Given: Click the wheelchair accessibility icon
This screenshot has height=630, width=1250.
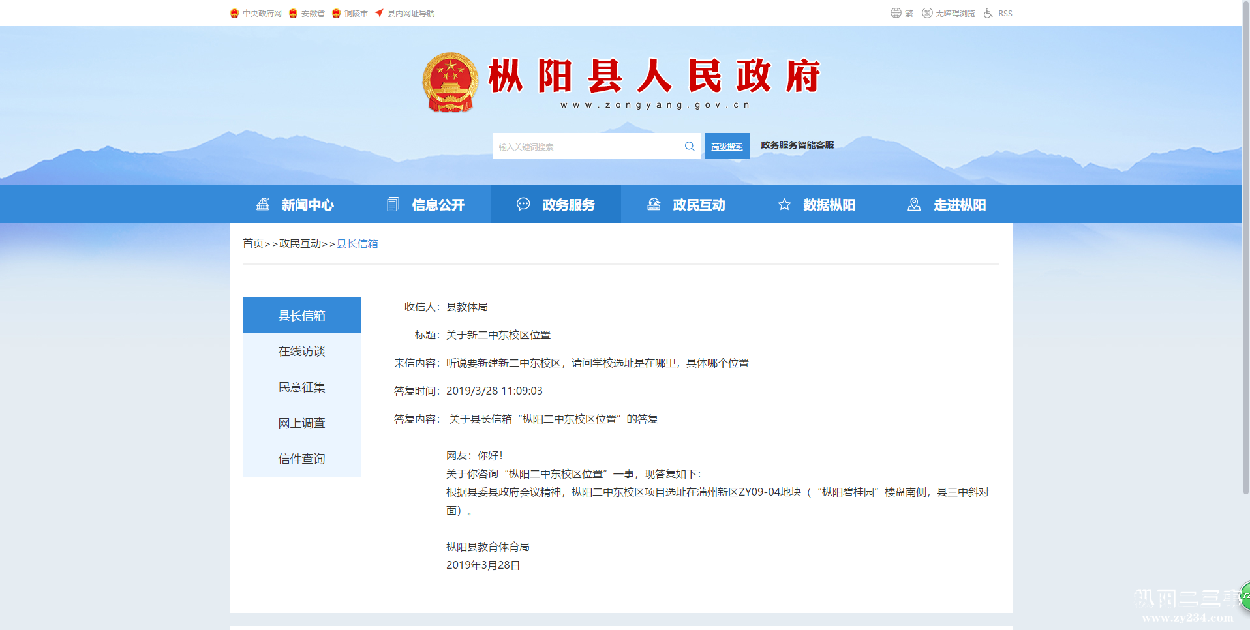Looking at the screenshot, I should click(x=988, y=13).
